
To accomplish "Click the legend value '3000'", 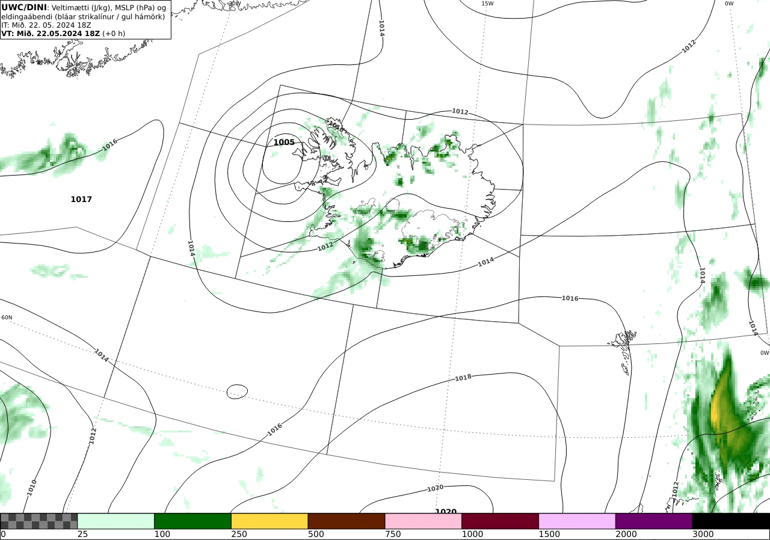I will 703,534.
